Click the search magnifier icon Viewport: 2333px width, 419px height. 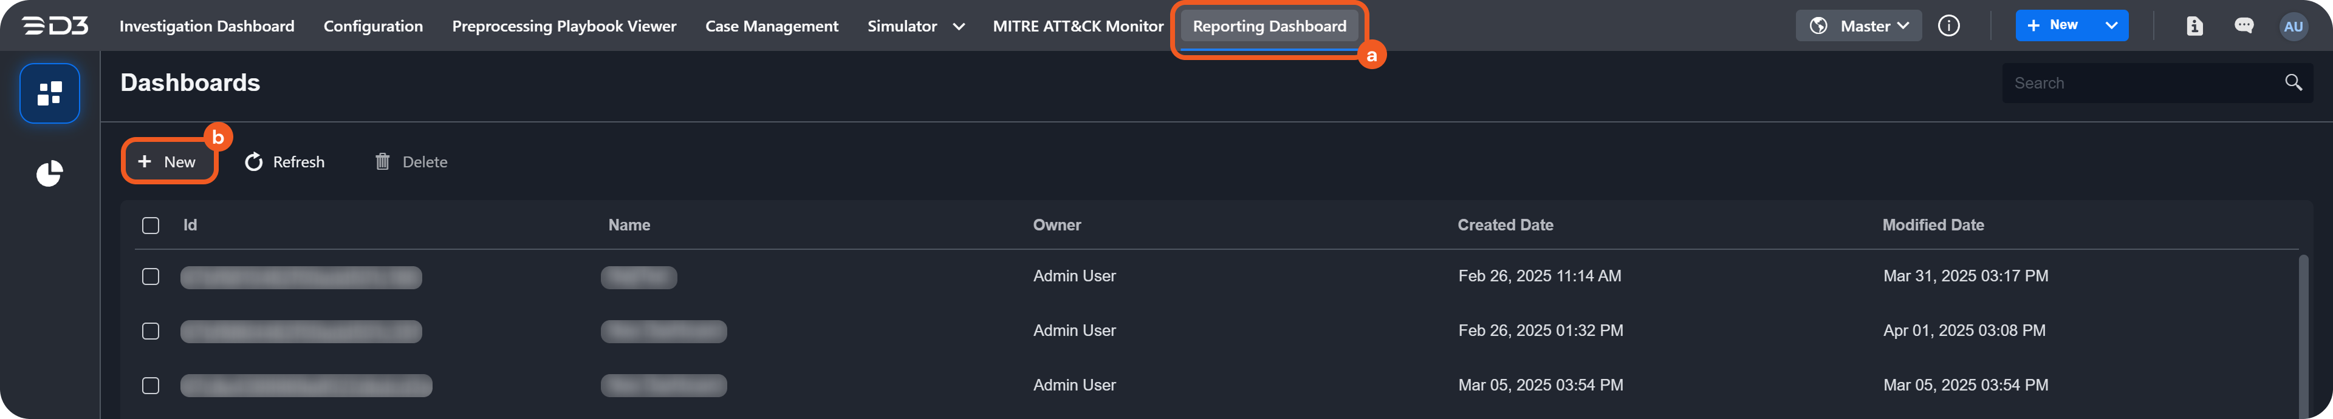coord(2292,83)
